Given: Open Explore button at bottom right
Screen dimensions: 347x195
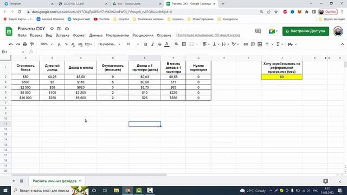Looking at the screenshot, I should pos(325,181).
